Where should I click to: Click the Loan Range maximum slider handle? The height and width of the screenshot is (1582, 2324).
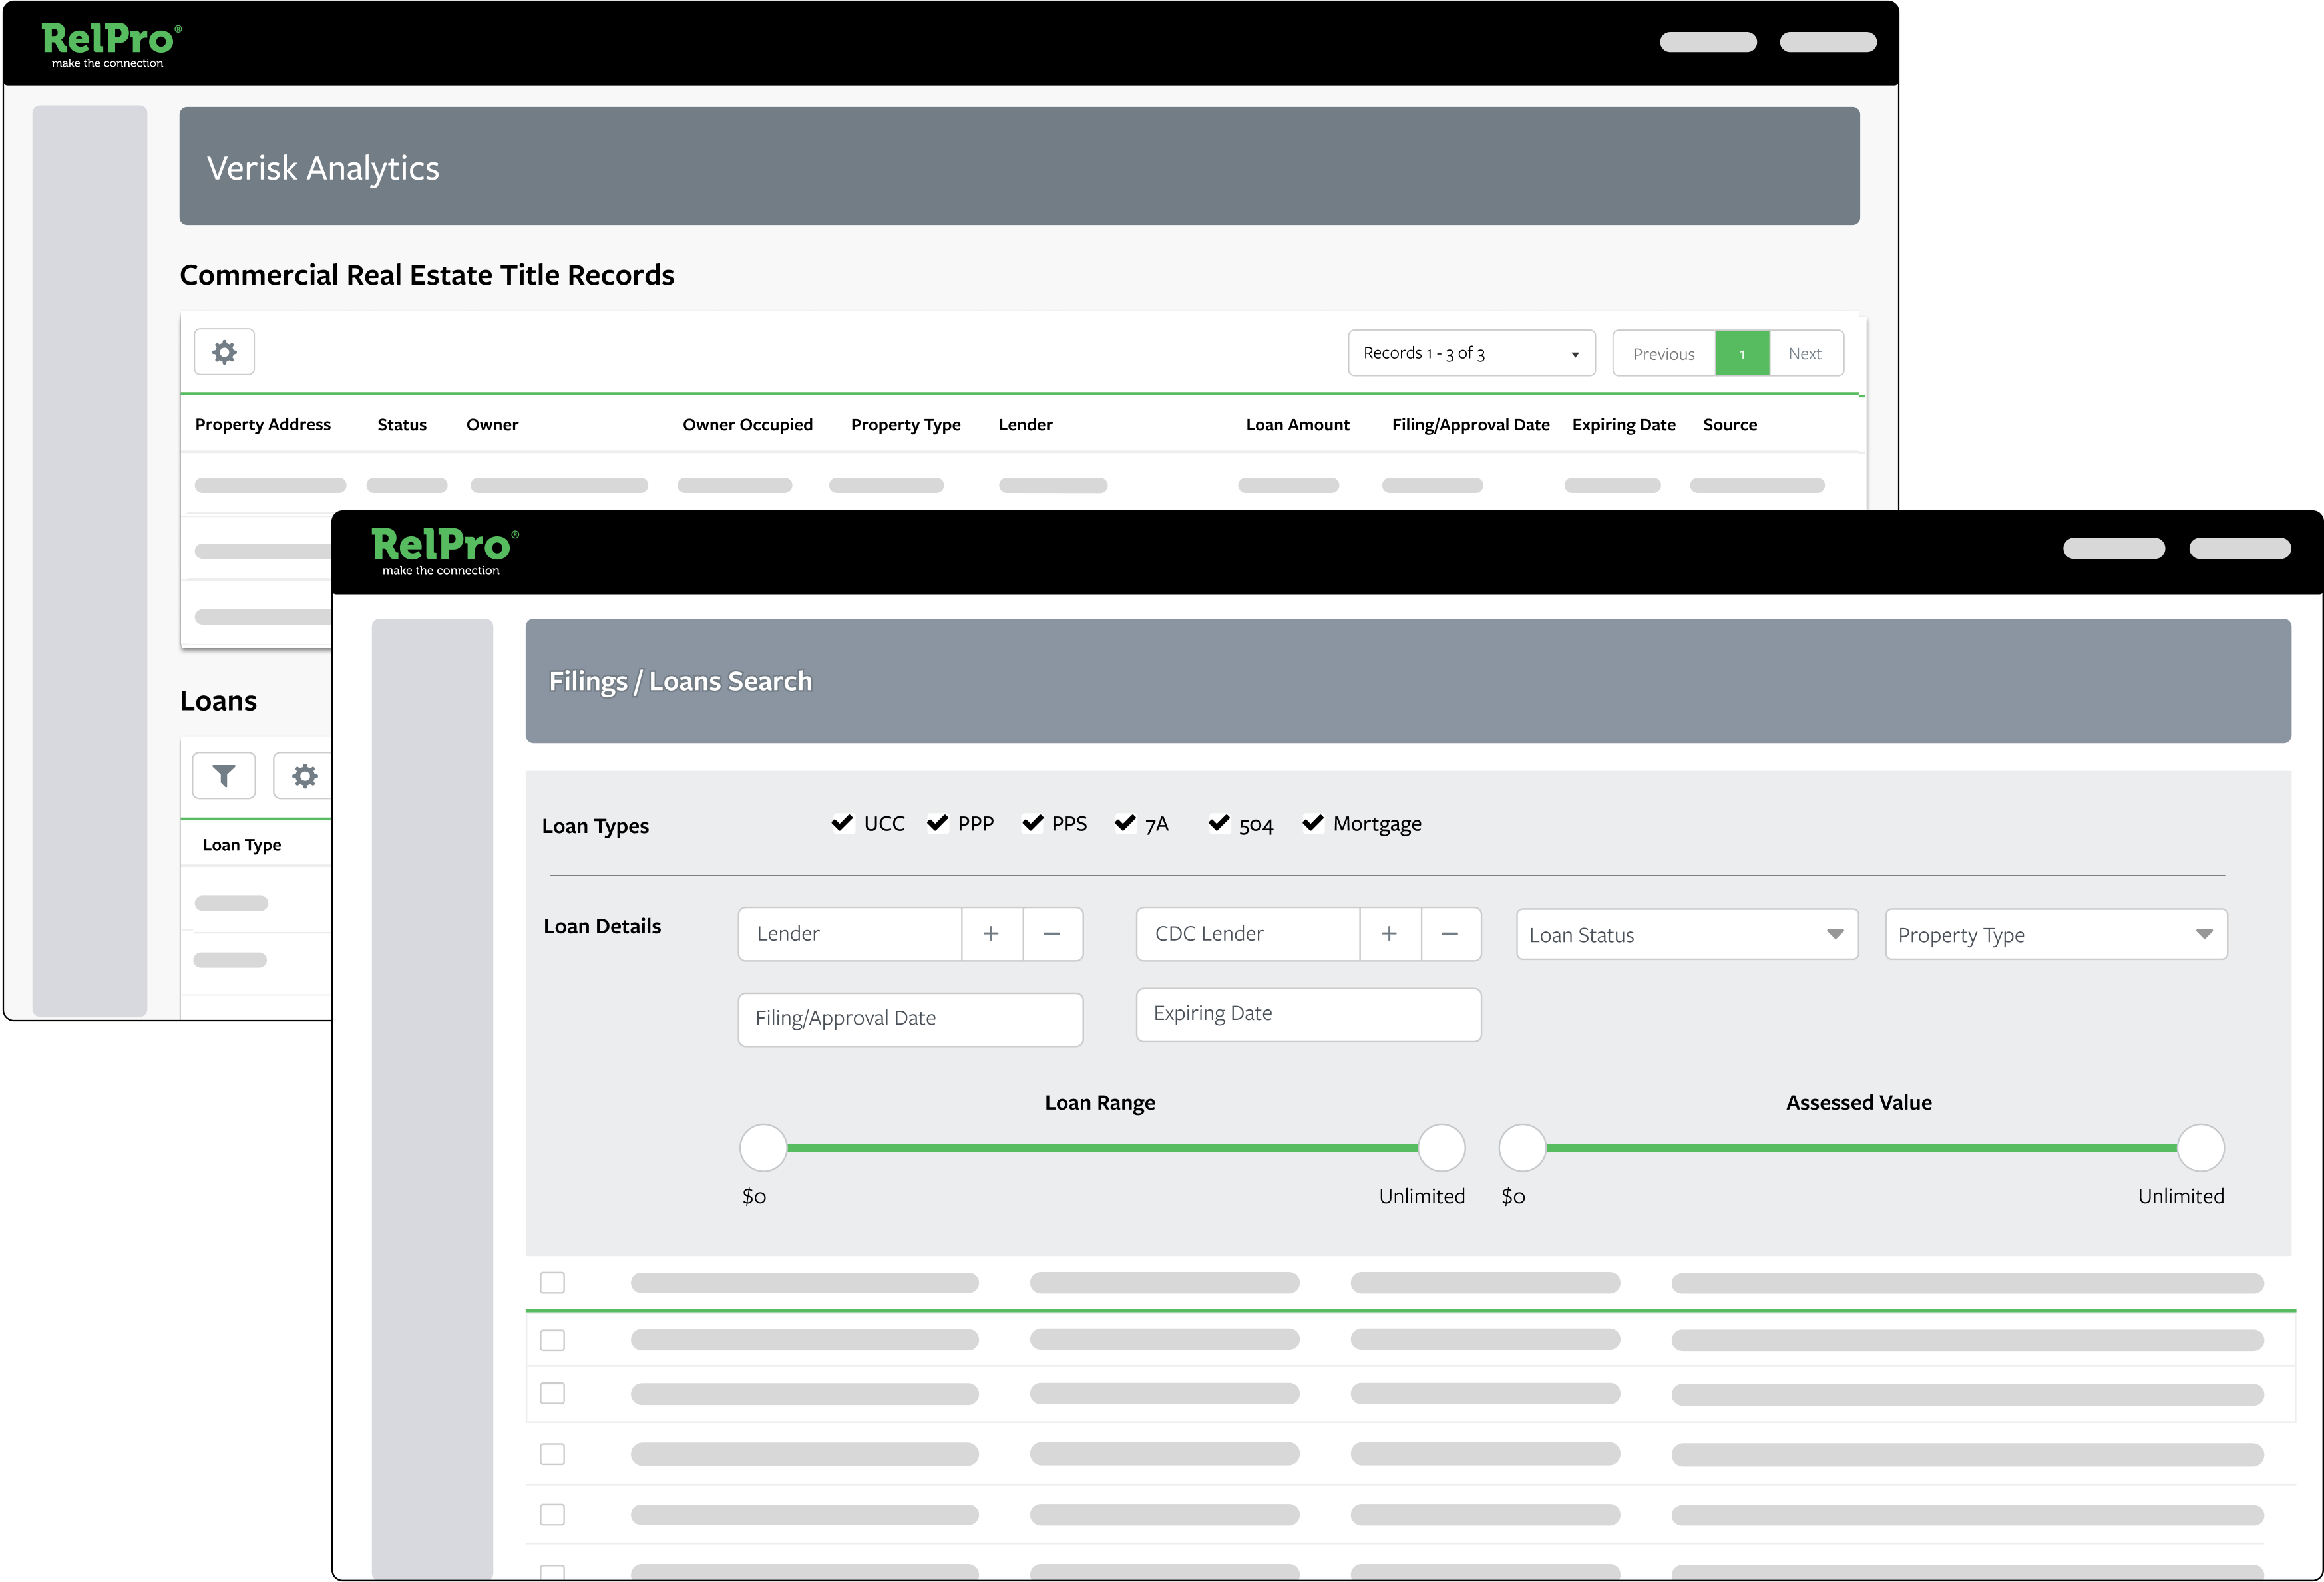point(1441,1148)
